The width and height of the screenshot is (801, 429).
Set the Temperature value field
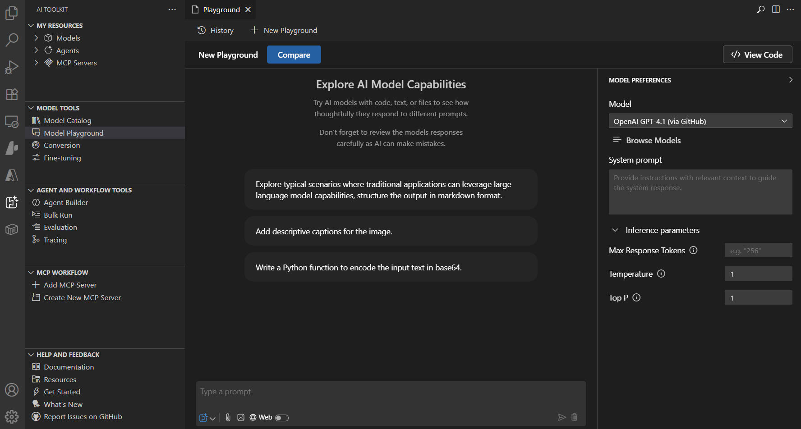[x=758, y=274]
